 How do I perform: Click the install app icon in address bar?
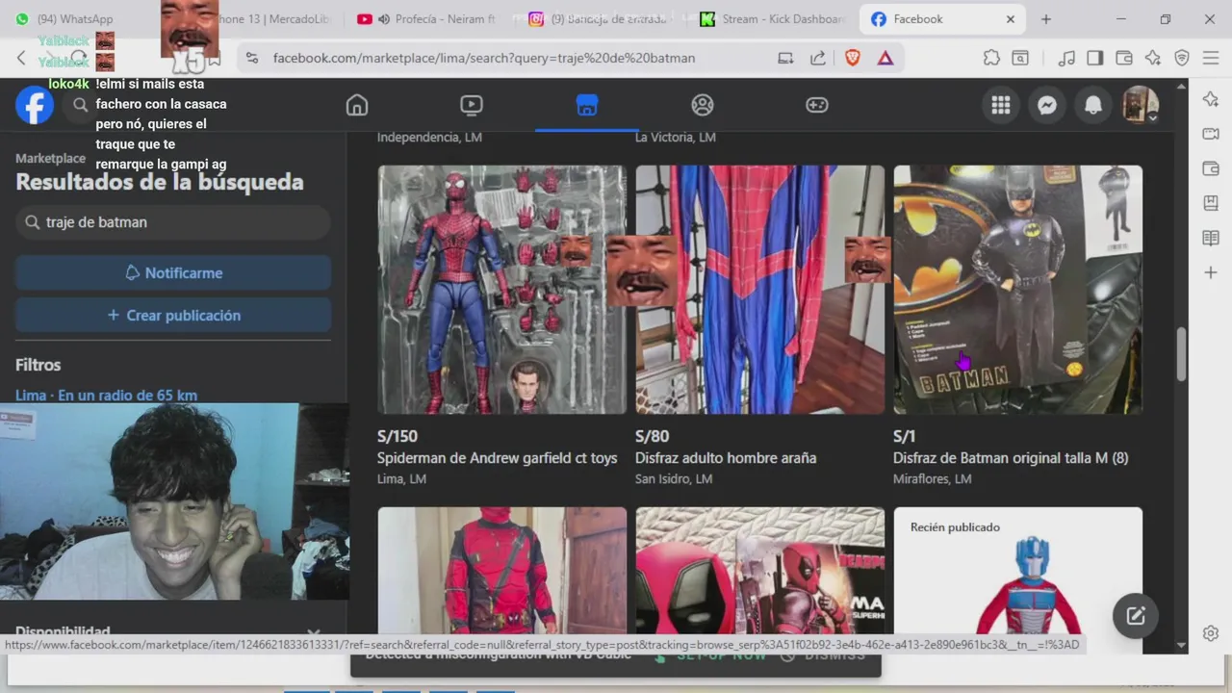(x=785, y=58)
